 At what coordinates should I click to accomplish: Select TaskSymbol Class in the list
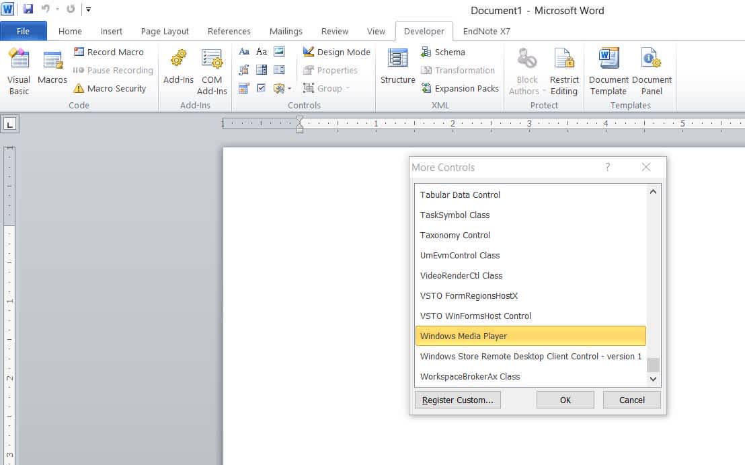pos(531,215)
